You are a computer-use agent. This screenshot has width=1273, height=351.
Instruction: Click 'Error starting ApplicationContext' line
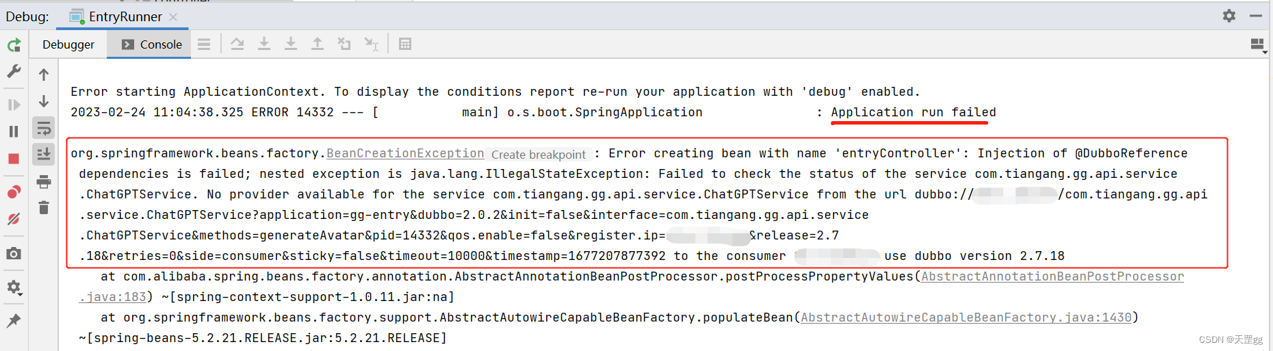click(x=496, y=92)
